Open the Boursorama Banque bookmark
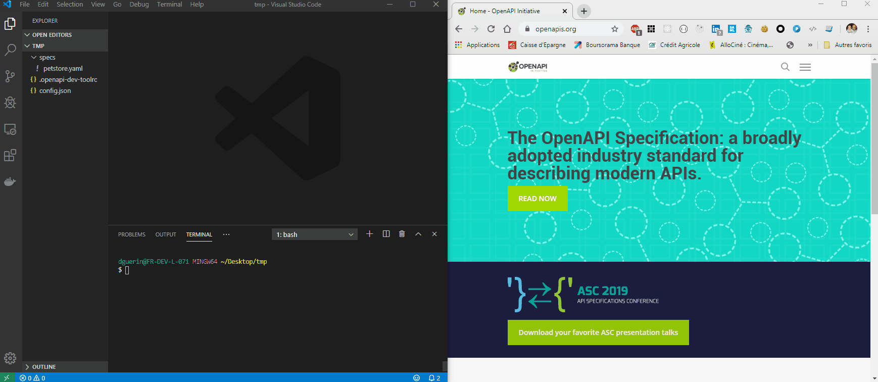 tap(607, 45)
